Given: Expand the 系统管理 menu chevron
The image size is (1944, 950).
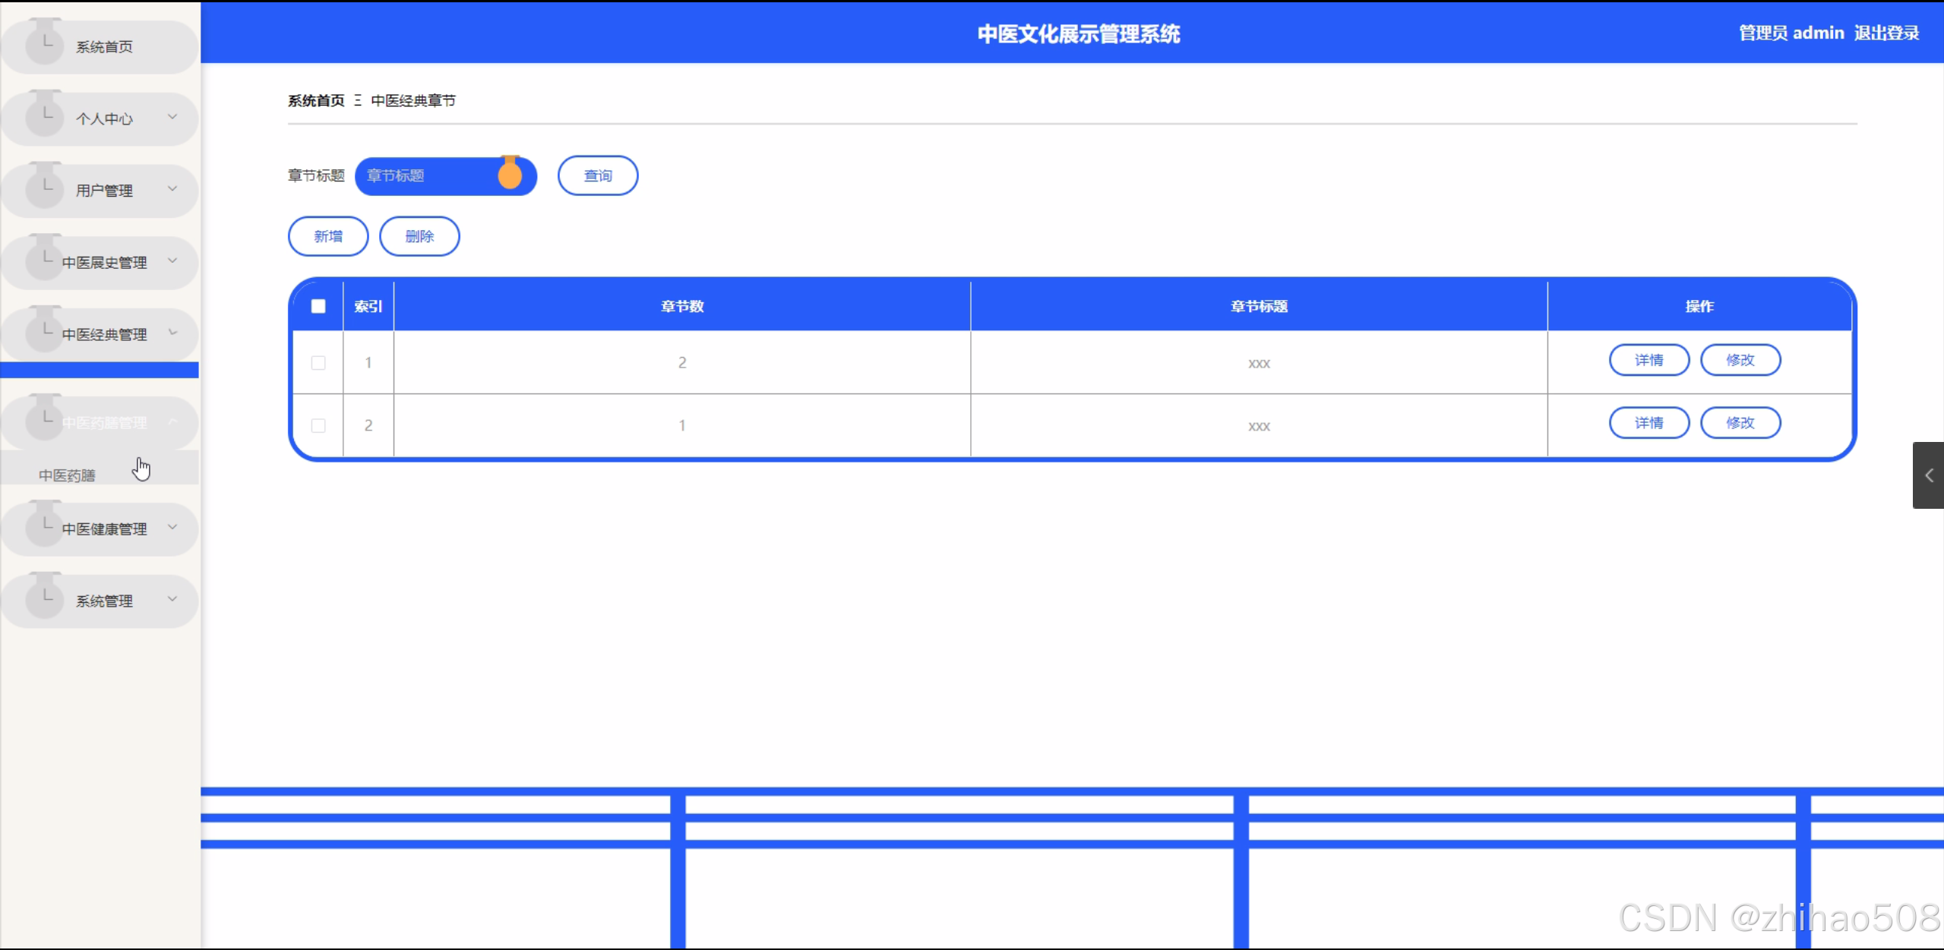Looking at the screenshot, I should coord(172,599).
